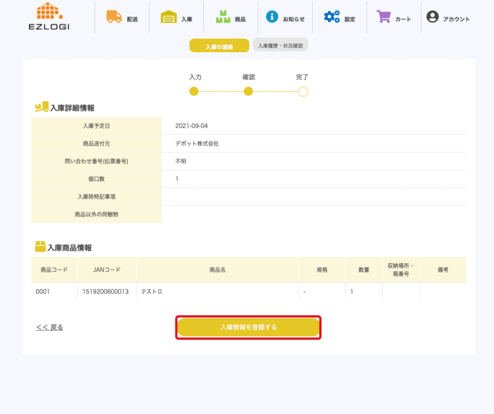Click the 商品コード column header
This screenshot has width=494, height=414.
[x=54, y=270]
